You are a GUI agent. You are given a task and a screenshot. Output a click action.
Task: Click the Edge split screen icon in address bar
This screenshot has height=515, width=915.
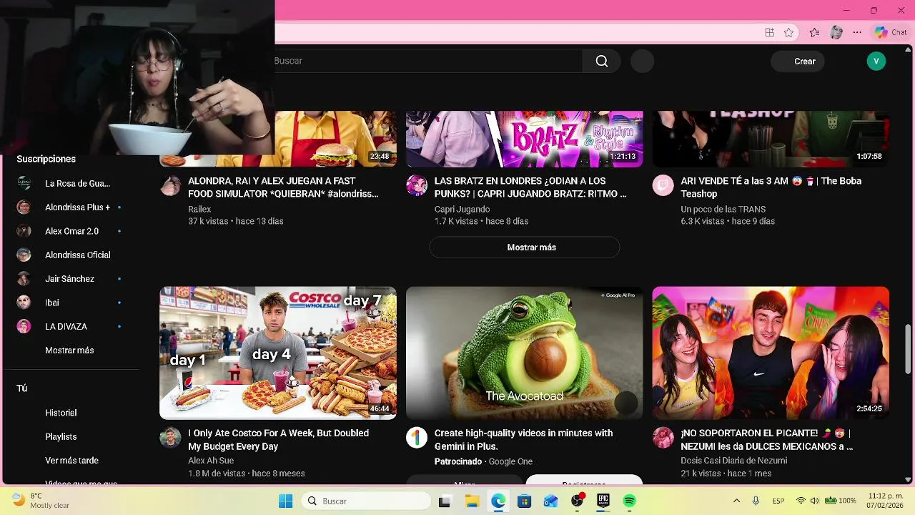[769, 32]
